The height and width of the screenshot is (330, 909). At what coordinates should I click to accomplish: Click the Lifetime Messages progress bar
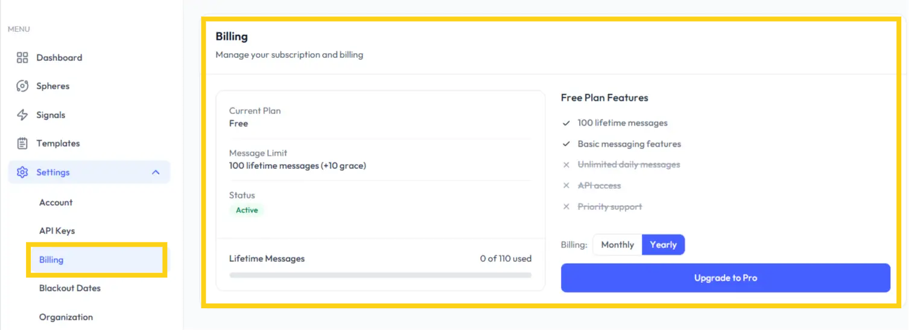pyautogui.click(x=380, y=275)
